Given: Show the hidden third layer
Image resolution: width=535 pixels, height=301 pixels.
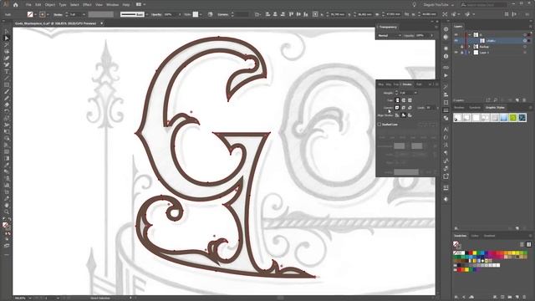Looking at the screenshot, I should click(x=456, y=47).
